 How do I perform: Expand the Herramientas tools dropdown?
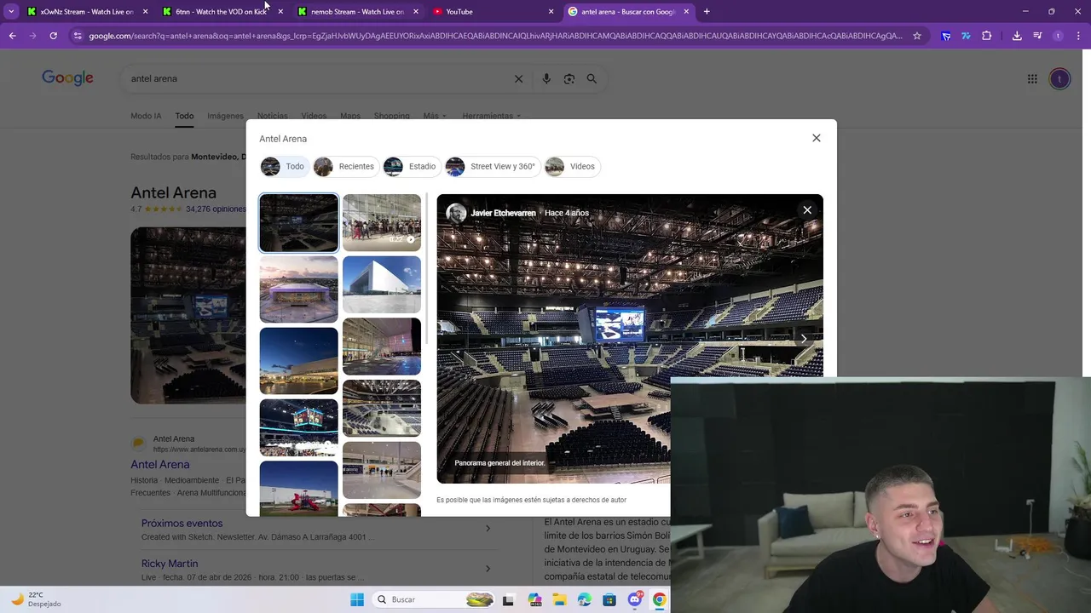point(492,116)
